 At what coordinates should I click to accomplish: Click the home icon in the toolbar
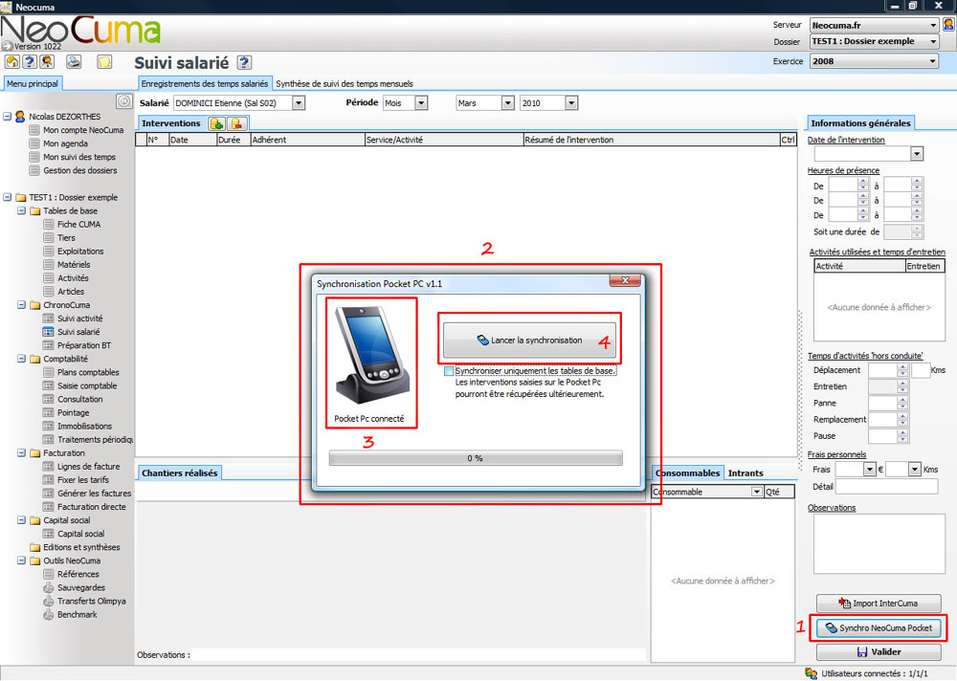12,61
